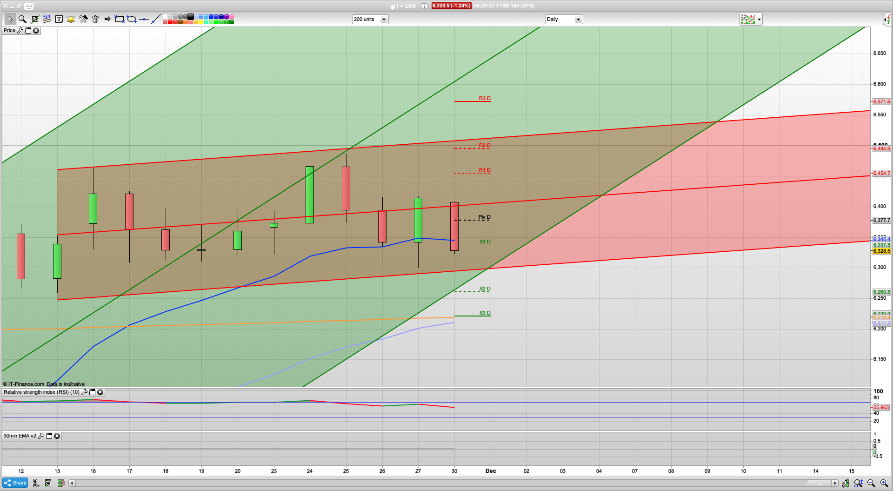Viewport: 893px width, 491px height.
Task: Expand the chart style dropdown at top right
Action: pyautogui.click(x=759, y=19)
